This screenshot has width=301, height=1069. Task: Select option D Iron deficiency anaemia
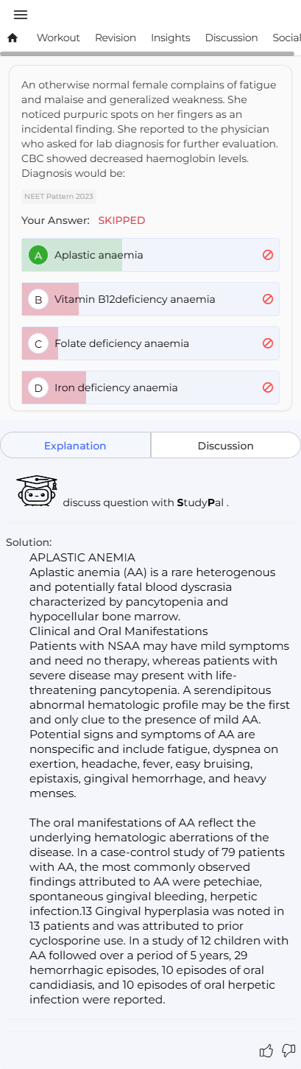[150, 388]
